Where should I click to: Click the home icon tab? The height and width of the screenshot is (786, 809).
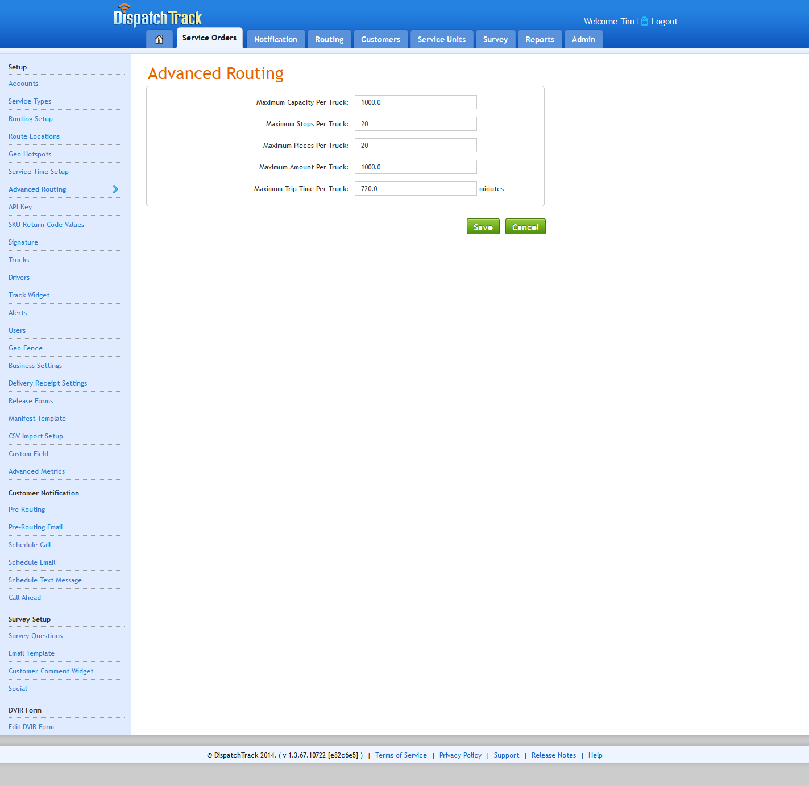pyautogui.click(x=159, y=39)
